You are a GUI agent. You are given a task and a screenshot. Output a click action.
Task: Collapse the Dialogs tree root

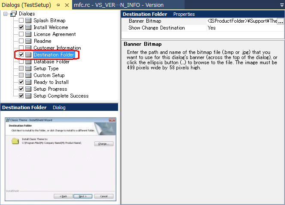coord(5,14)
